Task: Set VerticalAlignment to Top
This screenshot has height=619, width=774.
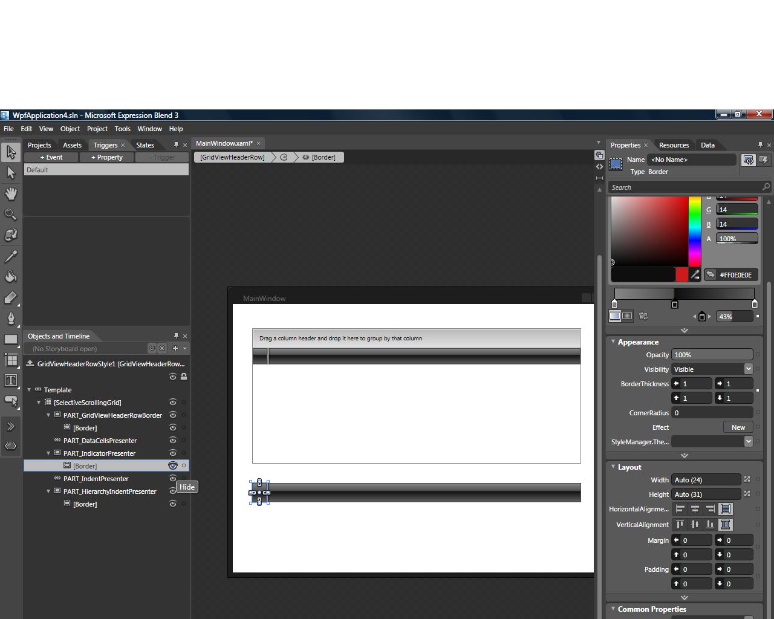Action: (x=680, y=525)
